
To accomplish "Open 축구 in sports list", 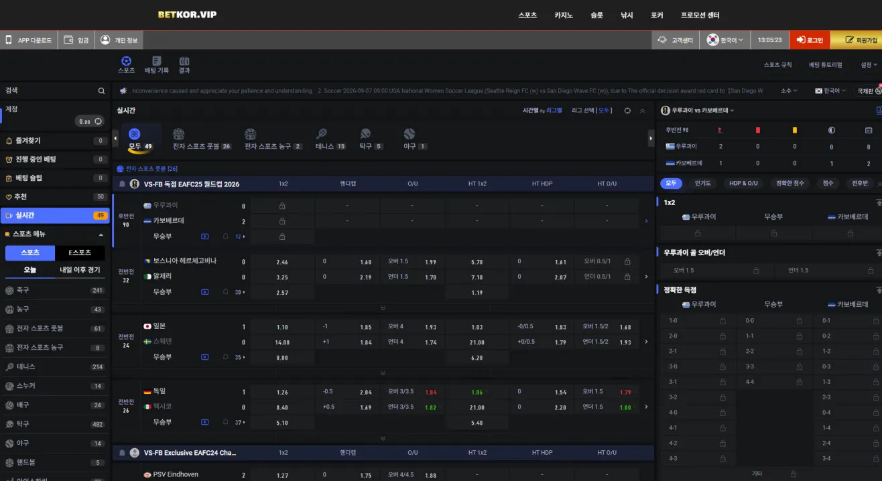I will pos(54,290).
